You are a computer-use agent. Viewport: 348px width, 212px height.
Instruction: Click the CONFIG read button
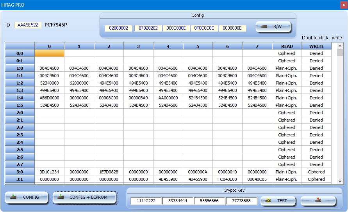pyautogui.click(x=27, y=197)
